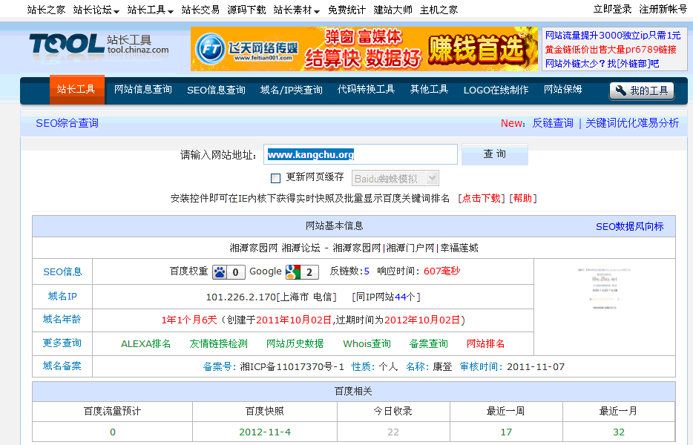The height and width of the screenshot is (445, 693).
Task: Open the 网站保姆 nav item
Action: (562, 90)
